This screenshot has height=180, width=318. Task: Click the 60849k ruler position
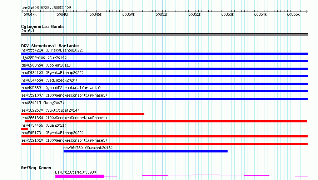96,14
